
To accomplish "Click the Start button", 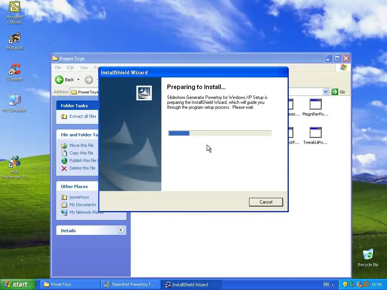I will 18,284.
